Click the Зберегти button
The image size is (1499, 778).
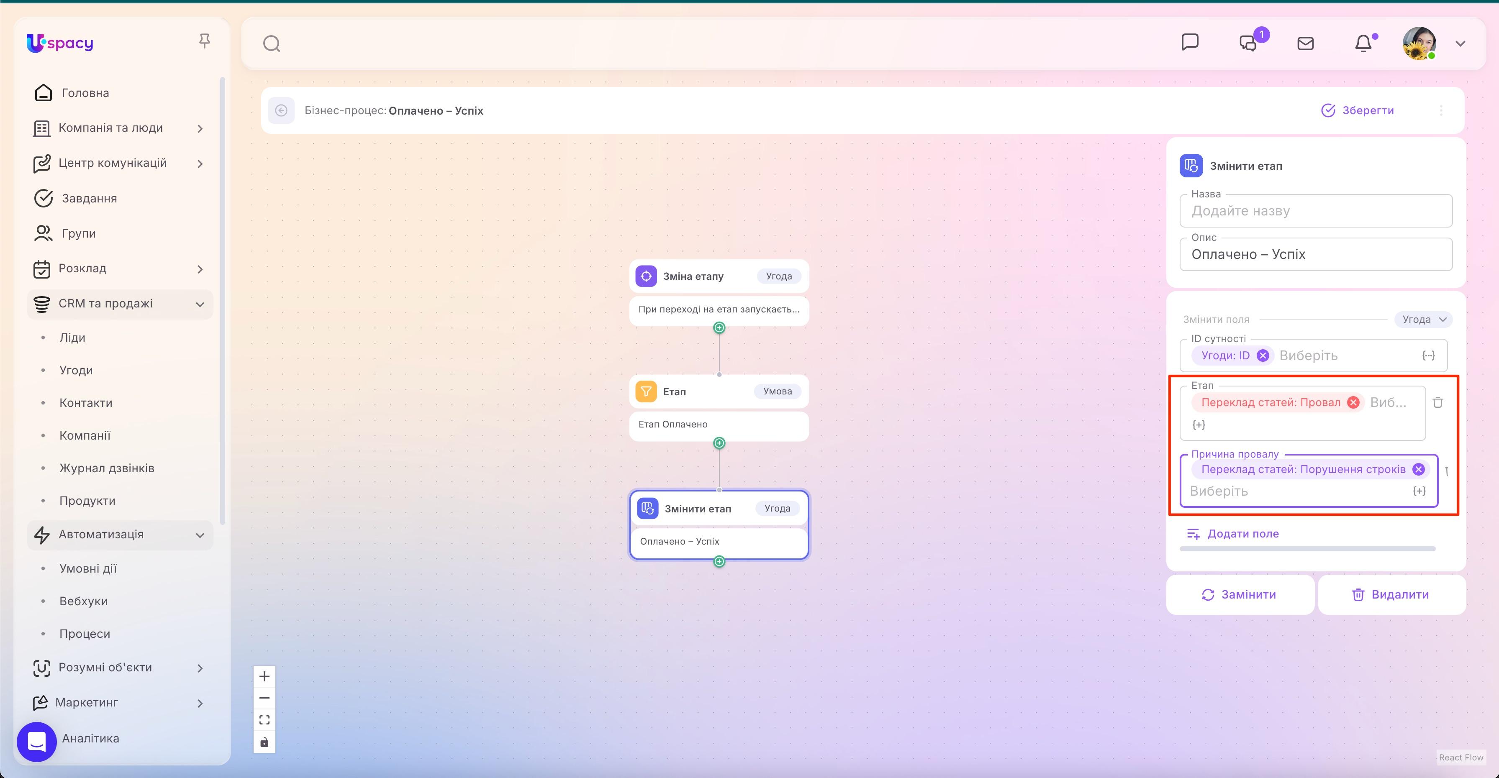point(1359,110)
